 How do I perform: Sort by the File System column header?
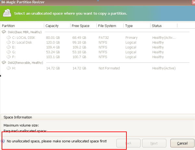click(107, 26)
